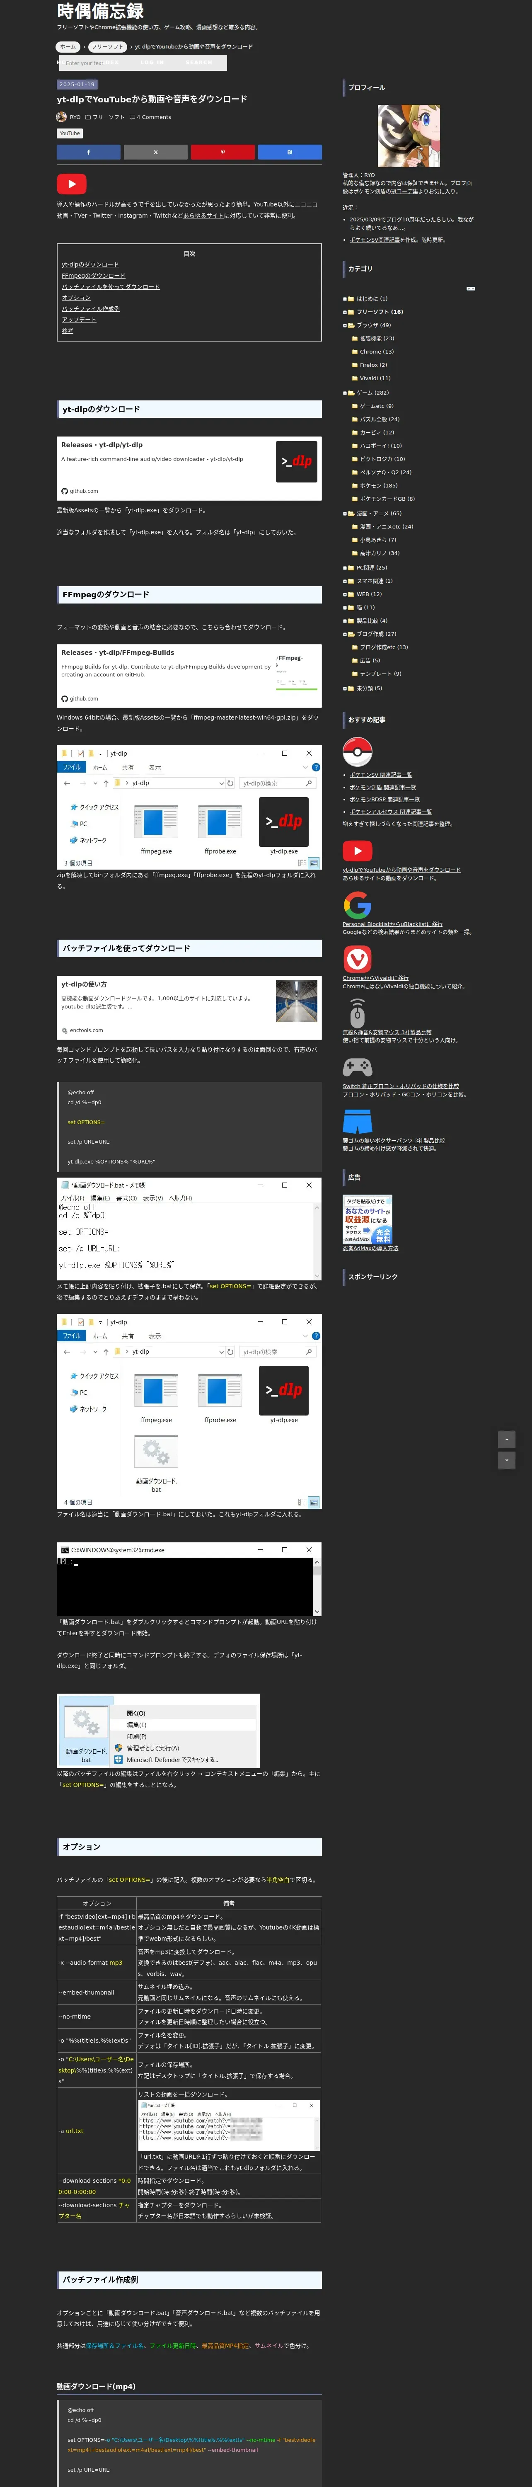Click ffprobe.exe icon in first Explorer screenshot
Image resolution: width=532 pixels, height=2487 pixels.
[x=220, y=822]
